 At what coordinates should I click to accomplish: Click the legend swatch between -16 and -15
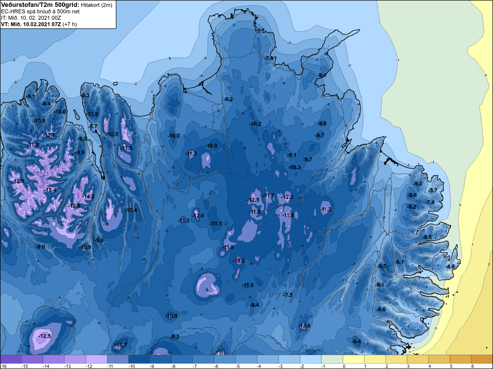11,359
